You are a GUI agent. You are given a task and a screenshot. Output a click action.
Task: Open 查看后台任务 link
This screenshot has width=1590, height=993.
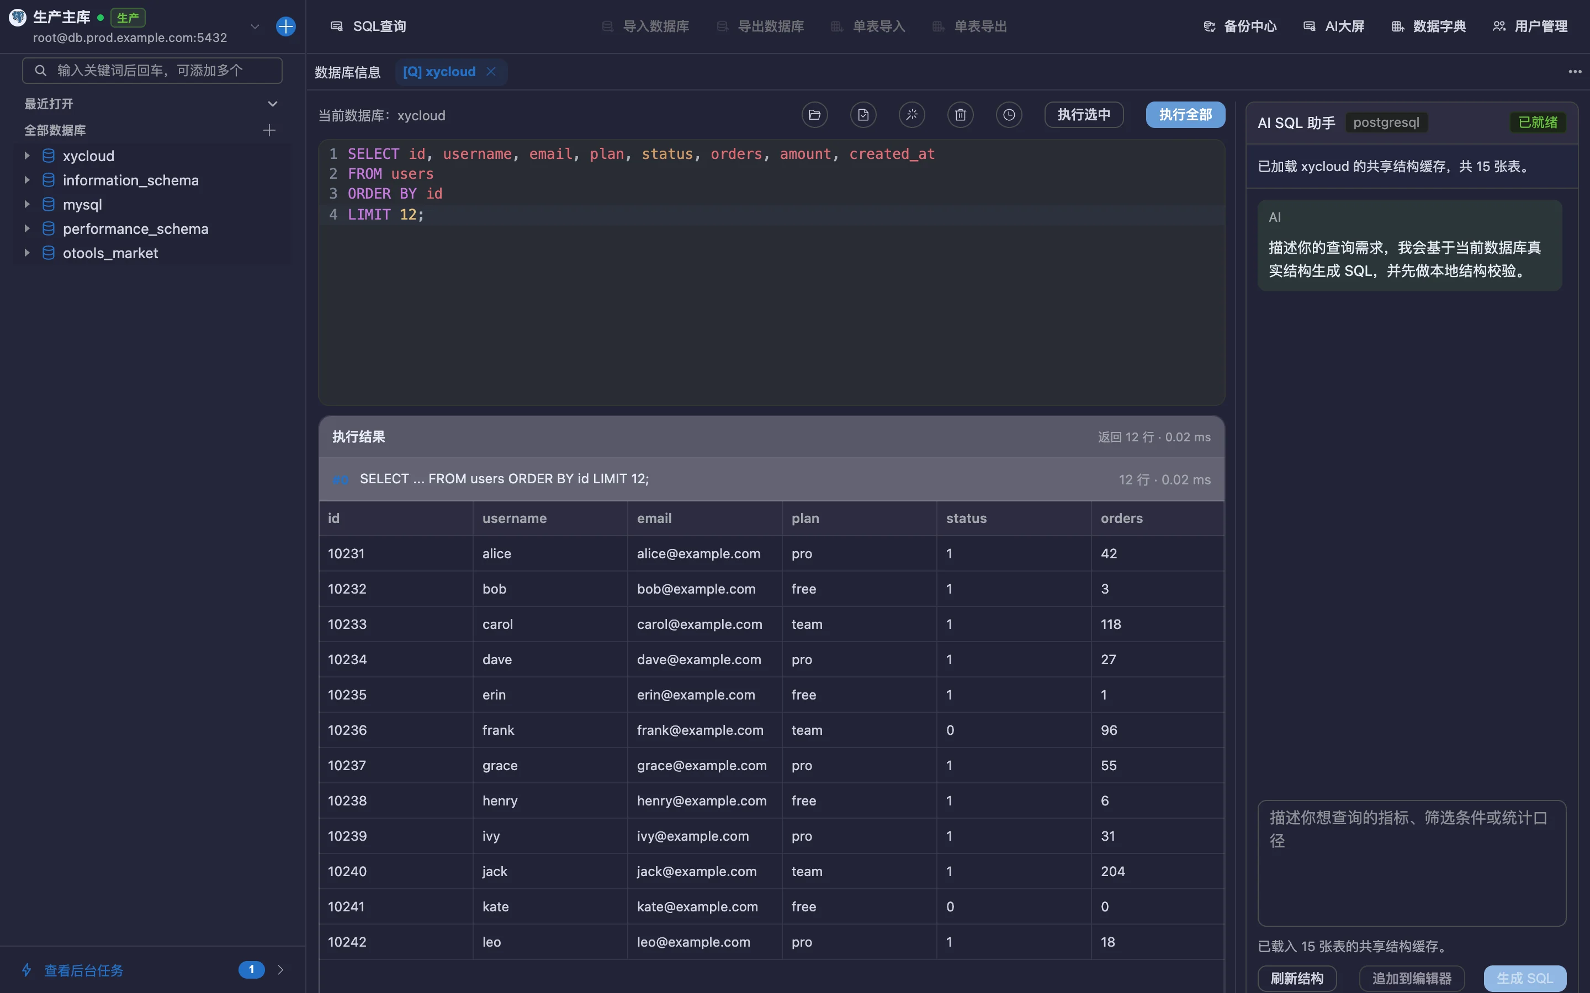(x=83, y=970)
